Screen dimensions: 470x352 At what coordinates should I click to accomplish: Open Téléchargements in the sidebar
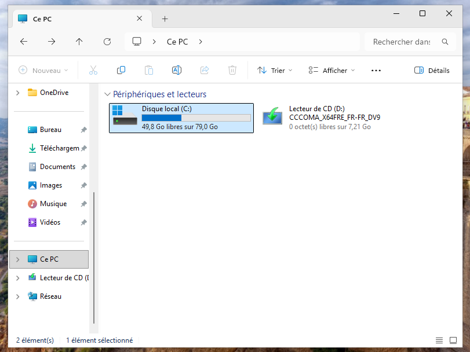[x=59, y=148]
